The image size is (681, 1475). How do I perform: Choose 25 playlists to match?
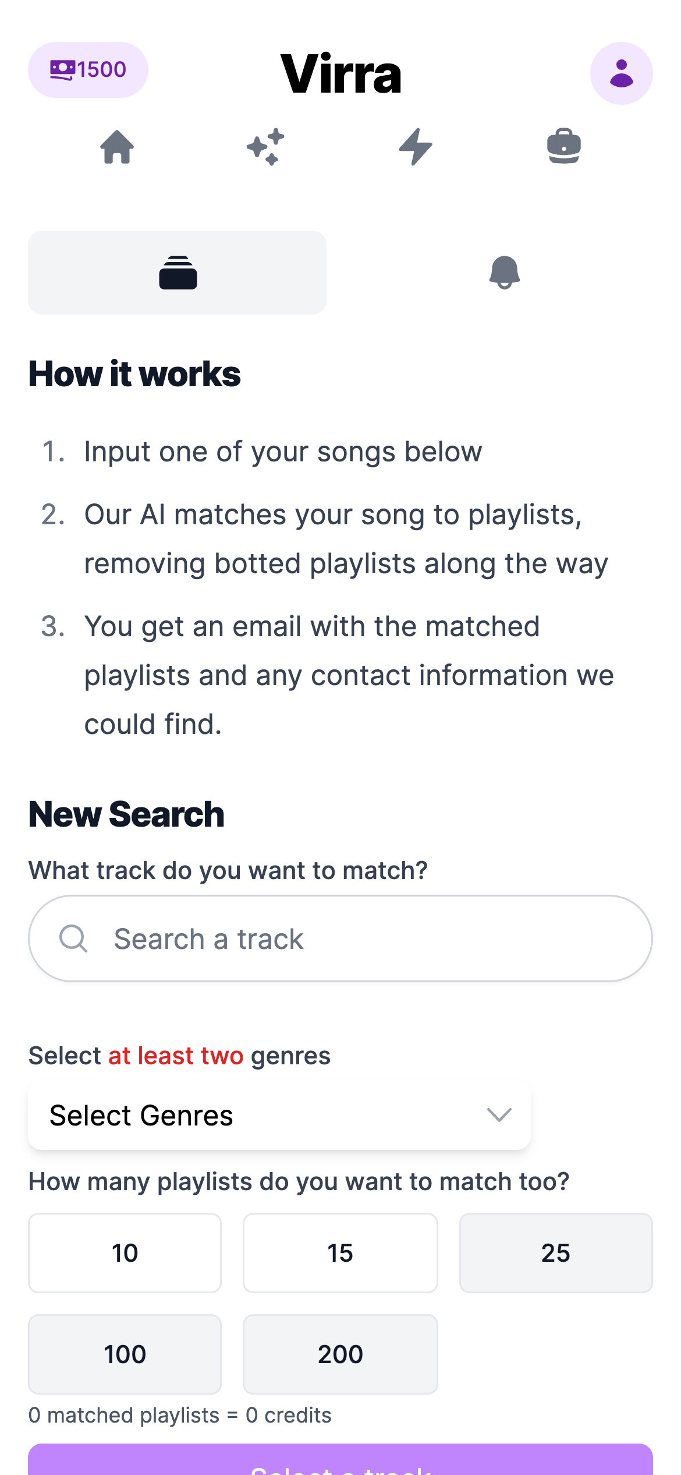tap(556, 1253)
